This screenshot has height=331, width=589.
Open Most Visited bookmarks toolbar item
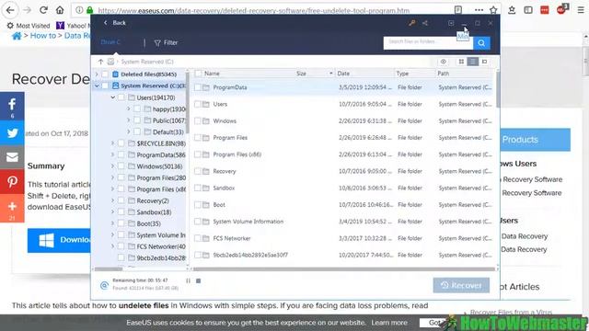[29, 26]
